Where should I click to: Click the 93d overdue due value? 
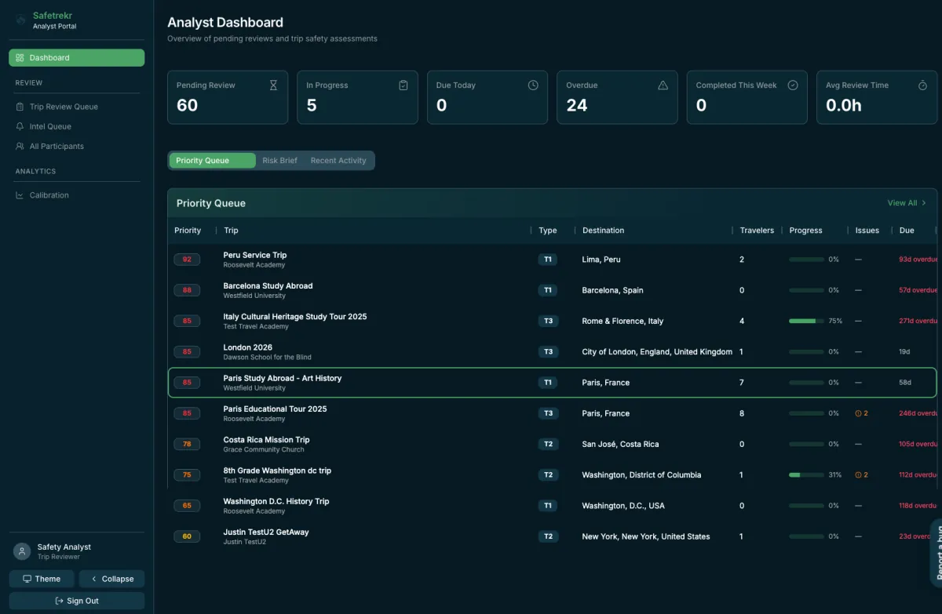tap(918, 260)
